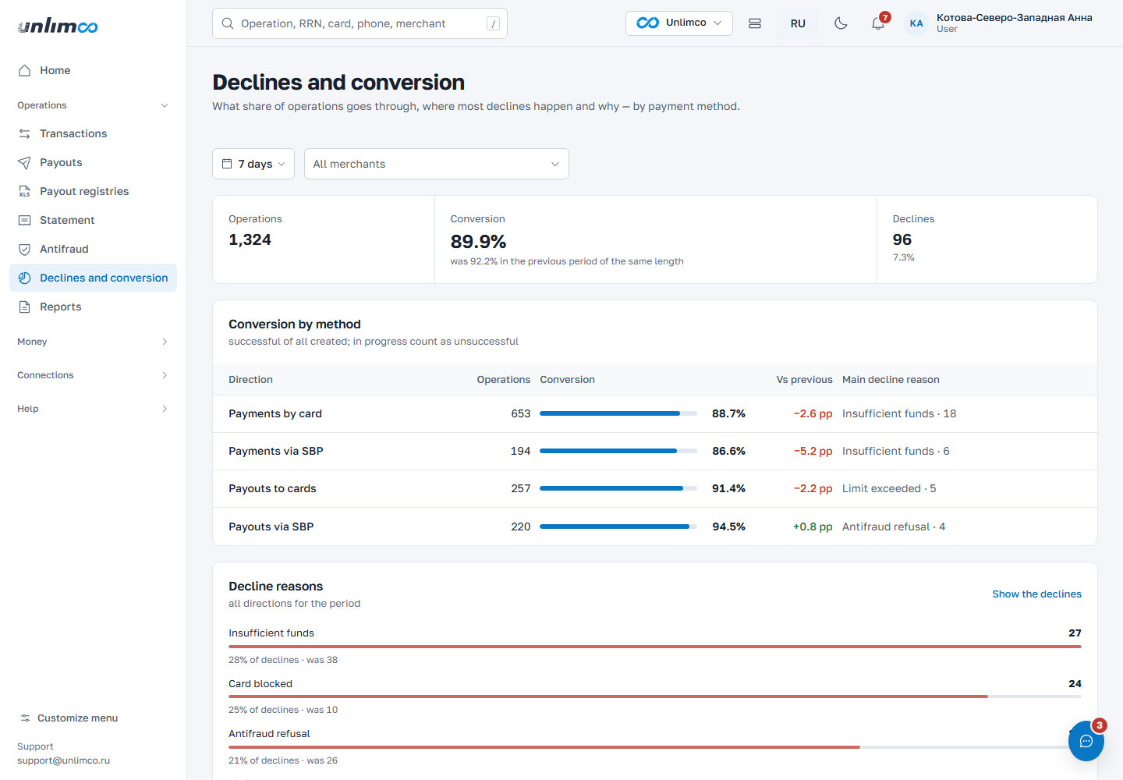The image size is (1123, 780).
Task: Click the compact view layout icon
Action: pos(754,23)
